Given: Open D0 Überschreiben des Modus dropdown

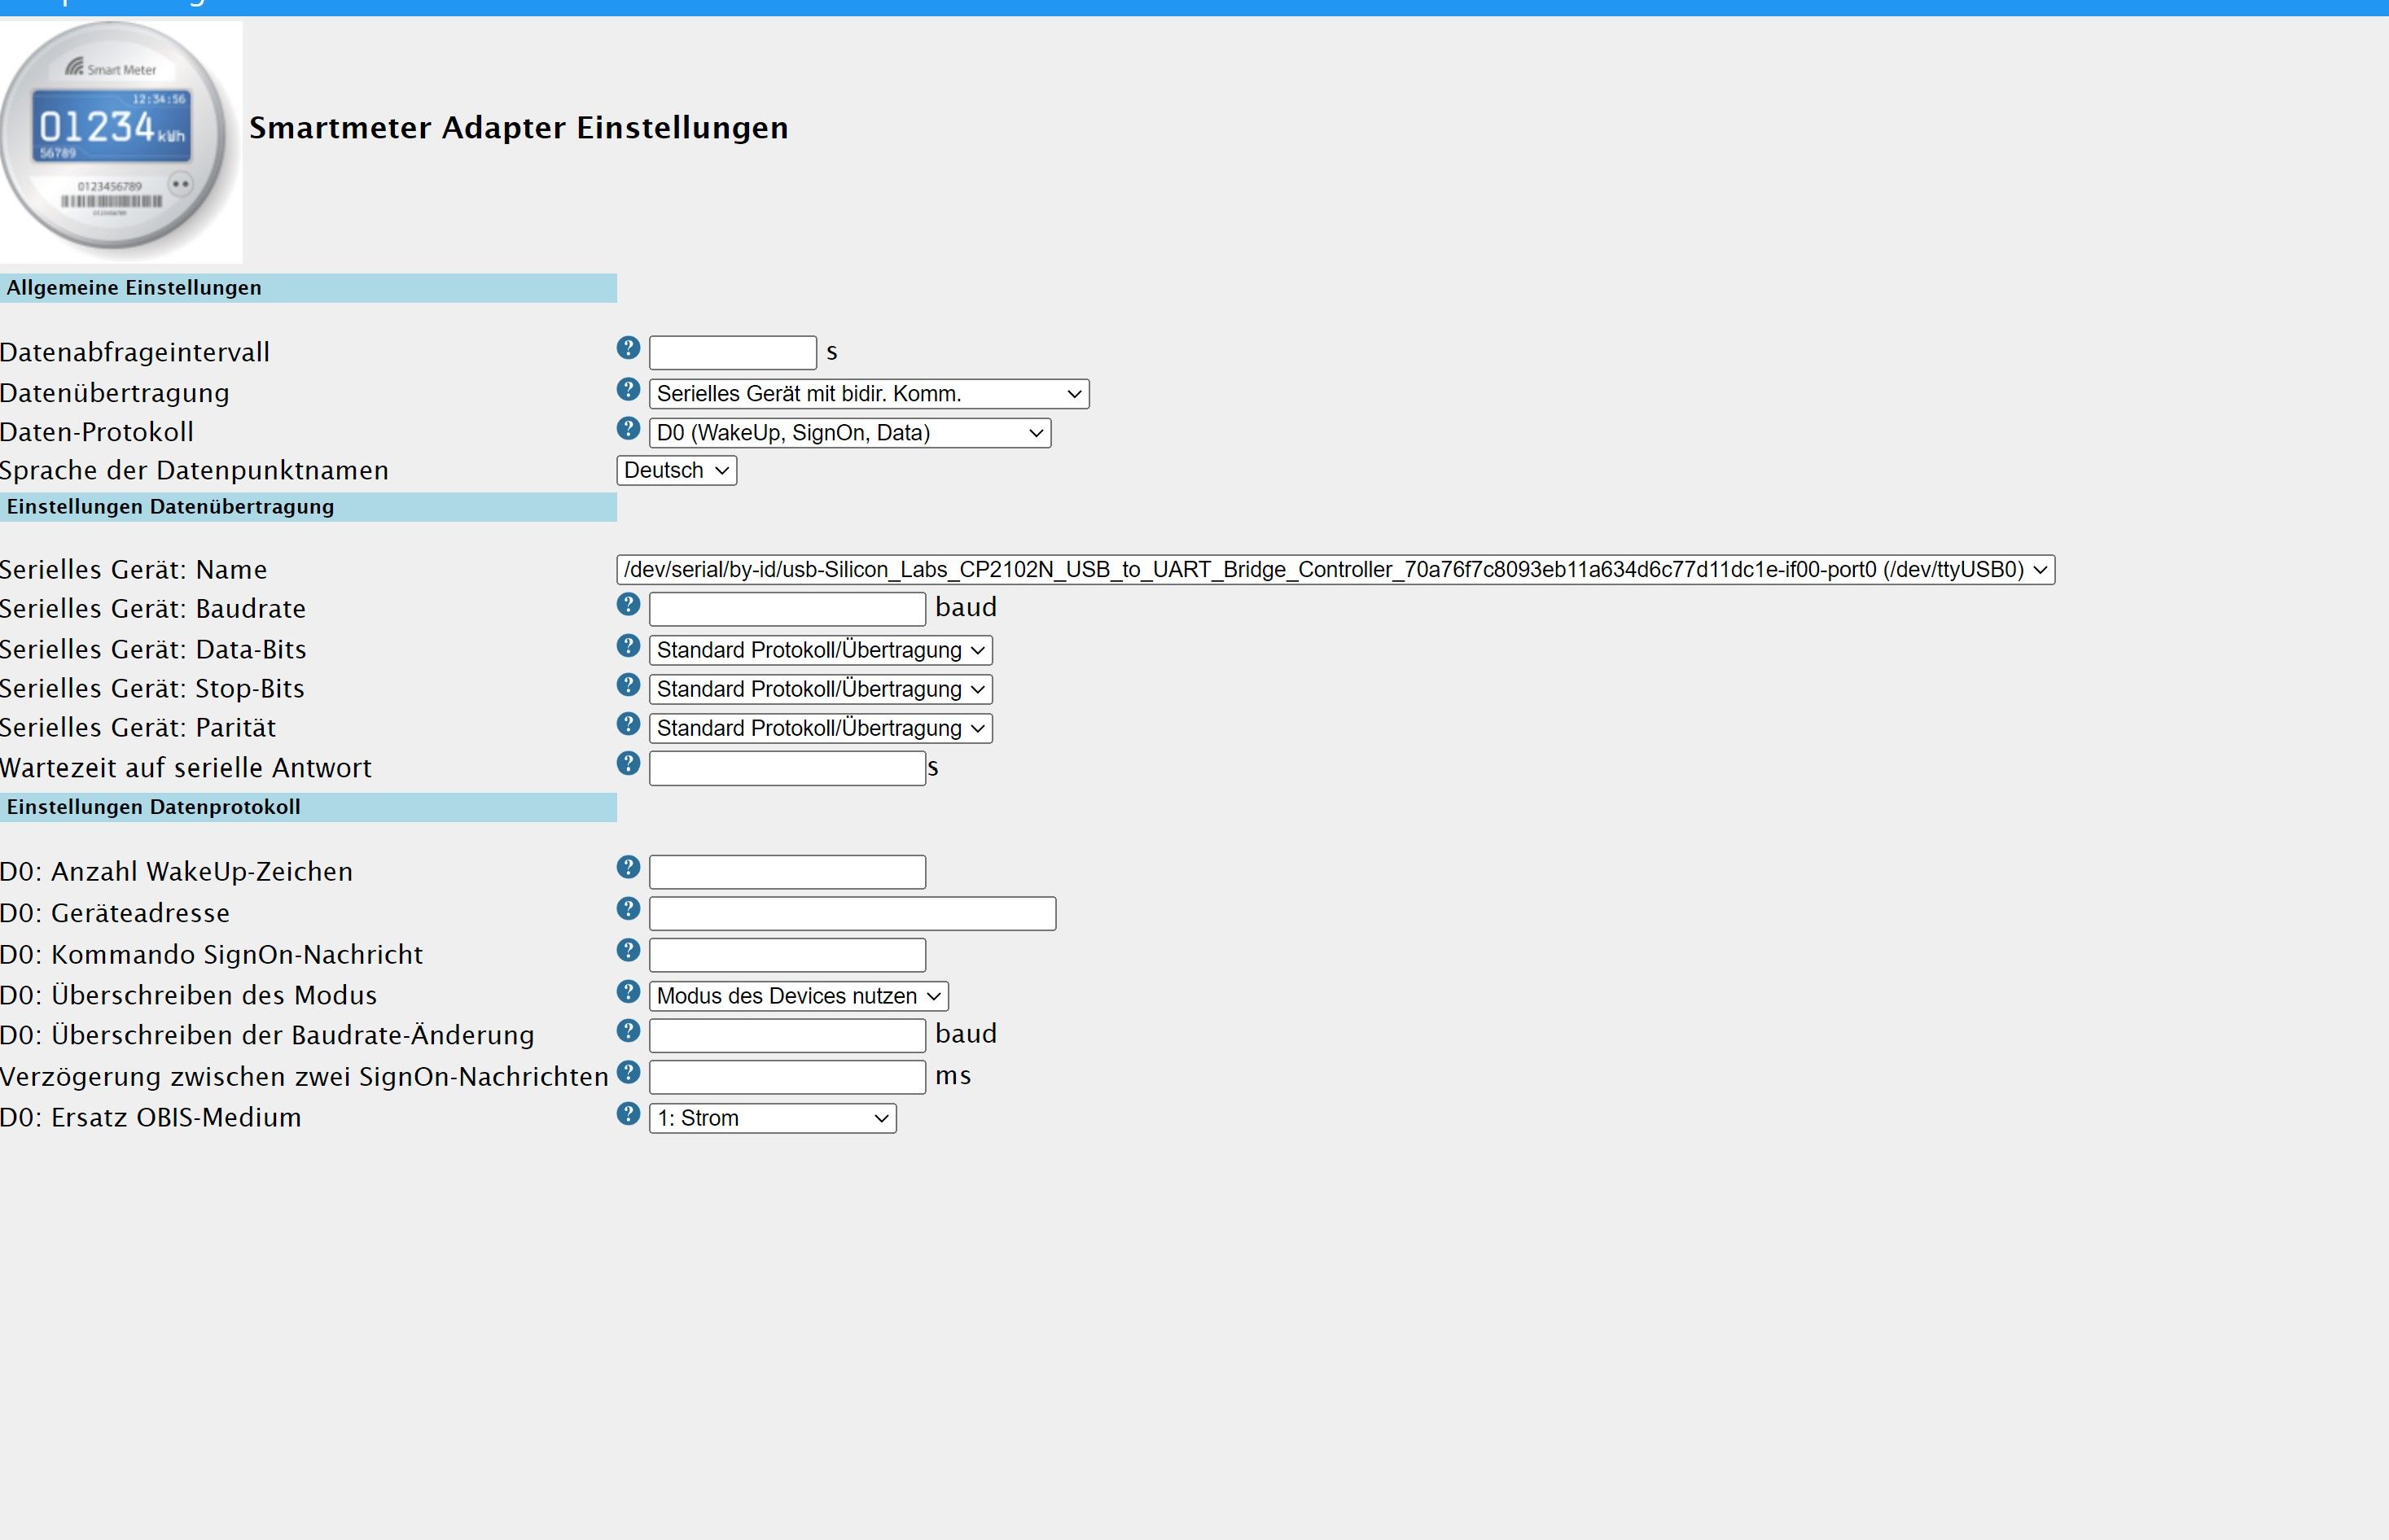Looking at the screenshot, I should (x=797, y=996).
